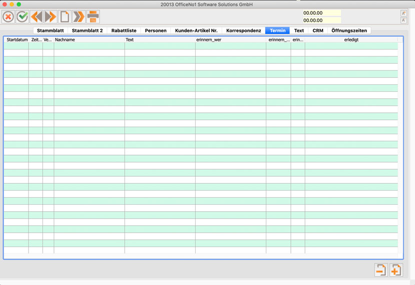Screen dimensions: 415x285
Task: Select the Termin tab
Action: coord(277,30)
